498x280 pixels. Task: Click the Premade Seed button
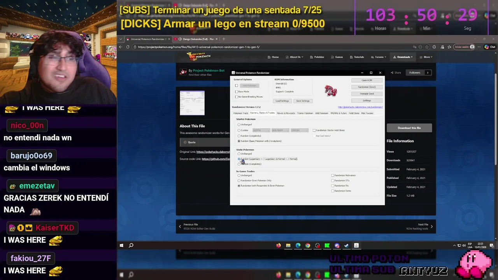tap(367, 94)
